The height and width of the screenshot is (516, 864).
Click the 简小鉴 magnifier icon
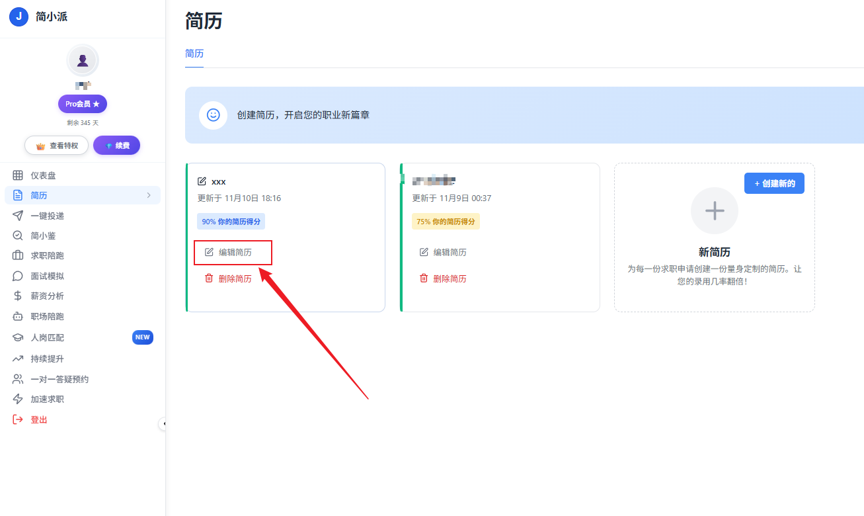point(19,236)
